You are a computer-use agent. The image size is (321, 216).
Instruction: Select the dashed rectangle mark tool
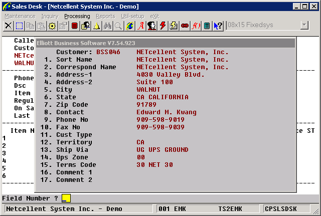[x=20, y=26]
